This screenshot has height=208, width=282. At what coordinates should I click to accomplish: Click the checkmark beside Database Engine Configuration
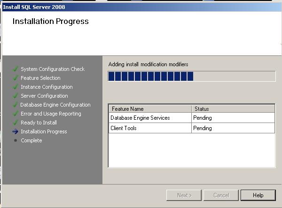pyautogui.click(x=16, y=105)
